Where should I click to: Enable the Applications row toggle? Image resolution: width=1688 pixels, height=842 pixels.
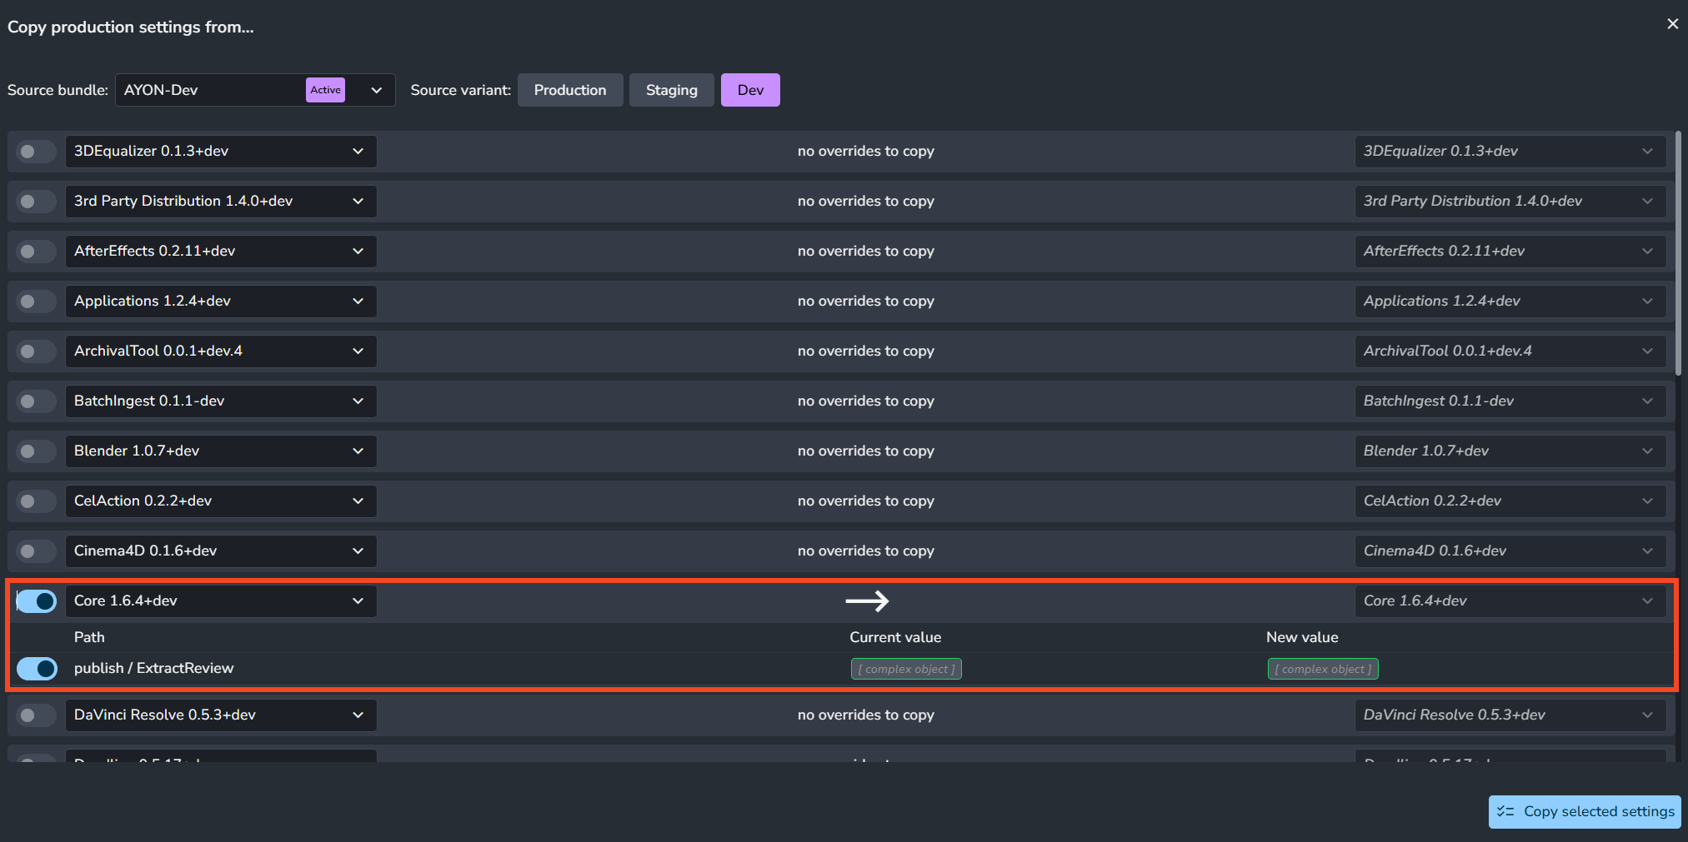click(x=37, y=301)
